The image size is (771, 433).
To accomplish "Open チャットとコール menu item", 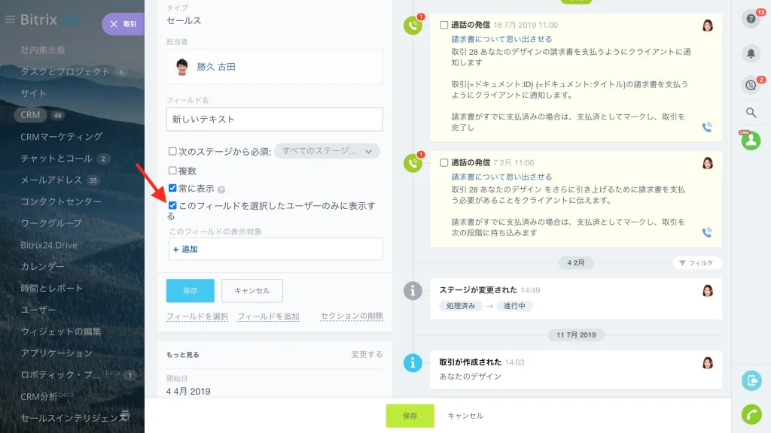I will click(x=56, y=158).
